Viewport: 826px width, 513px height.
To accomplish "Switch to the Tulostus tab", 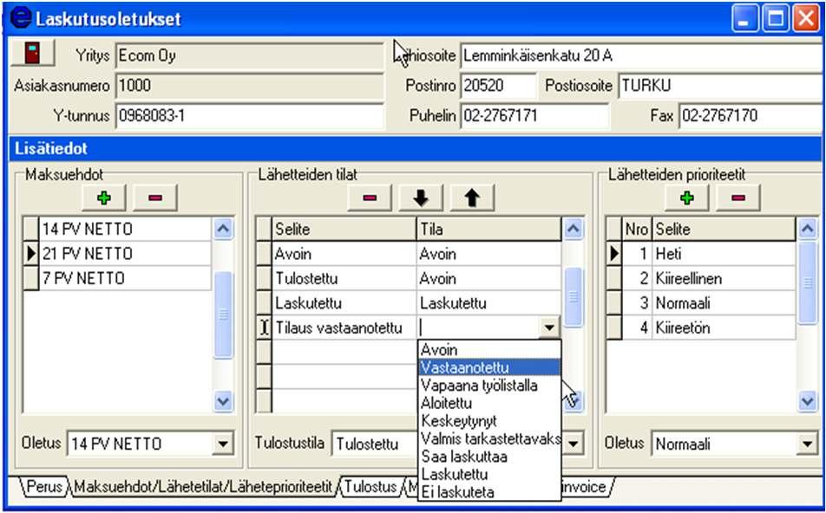I will coord(370,487).
